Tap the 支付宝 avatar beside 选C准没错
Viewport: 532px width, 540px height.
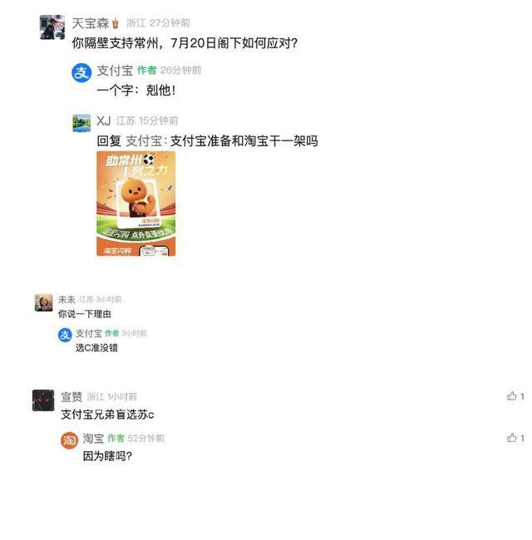coord(65,335)
